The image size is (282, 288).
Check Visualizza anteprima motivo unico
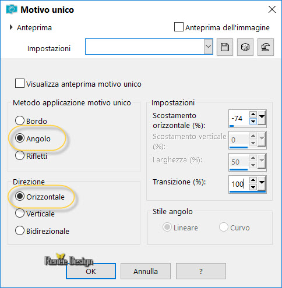[20, 83]
